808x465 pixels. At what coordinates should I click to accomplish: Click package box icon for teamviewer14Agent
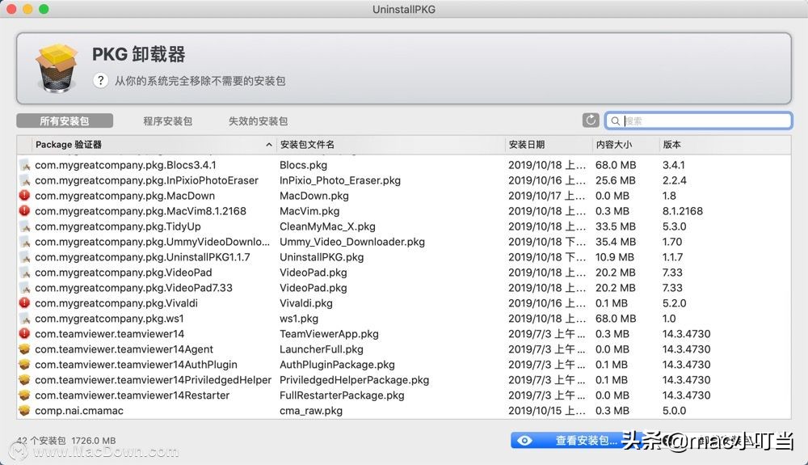(24, 349)
